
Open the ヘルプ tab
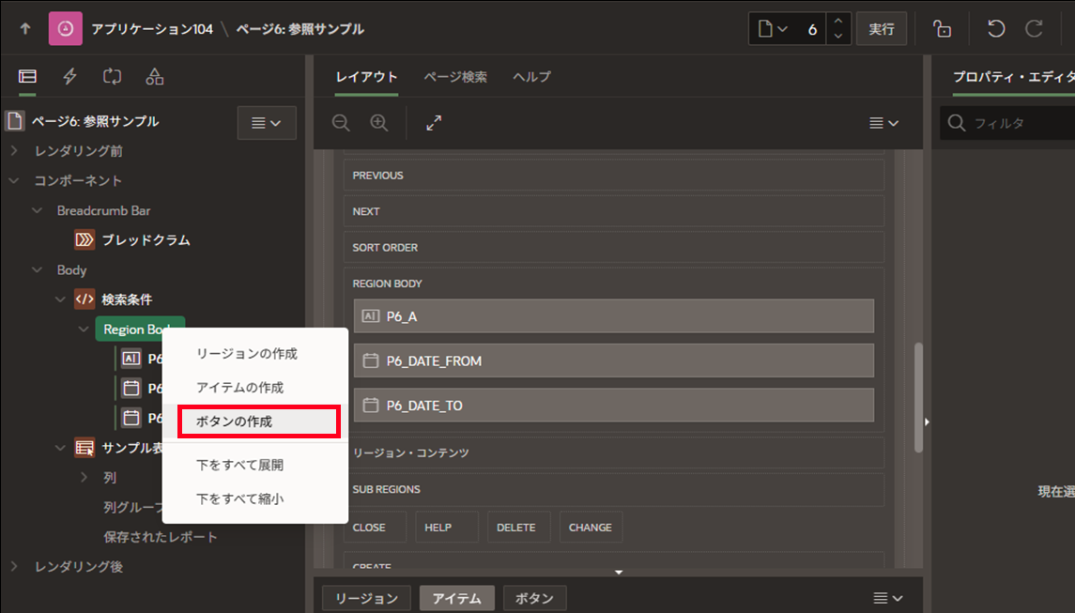point(531,77)
